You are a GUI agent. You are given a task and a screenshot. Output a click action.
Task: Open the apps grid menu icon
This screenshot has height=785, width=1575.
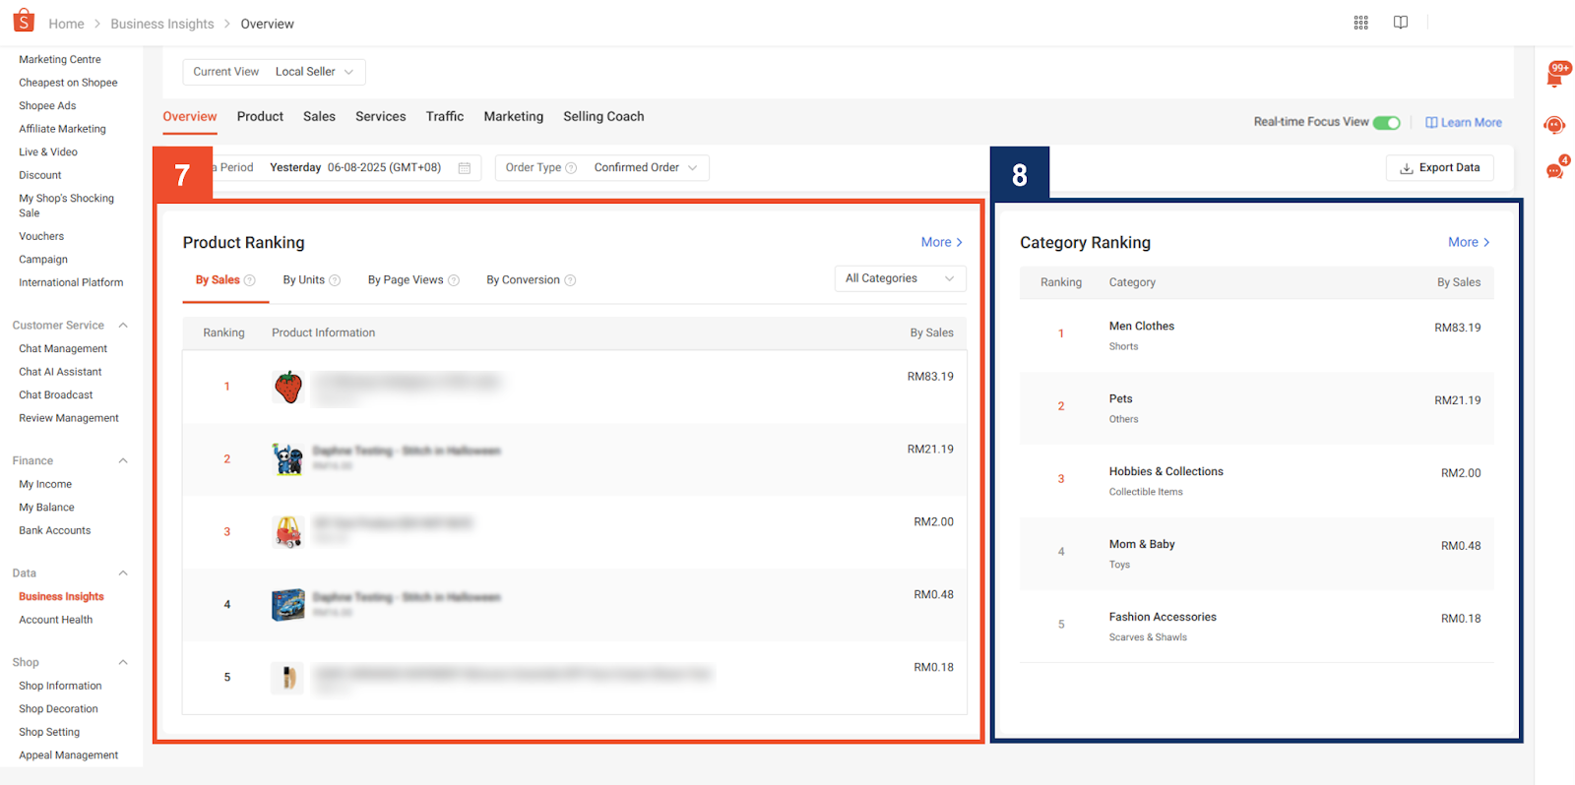point(1360,23)
